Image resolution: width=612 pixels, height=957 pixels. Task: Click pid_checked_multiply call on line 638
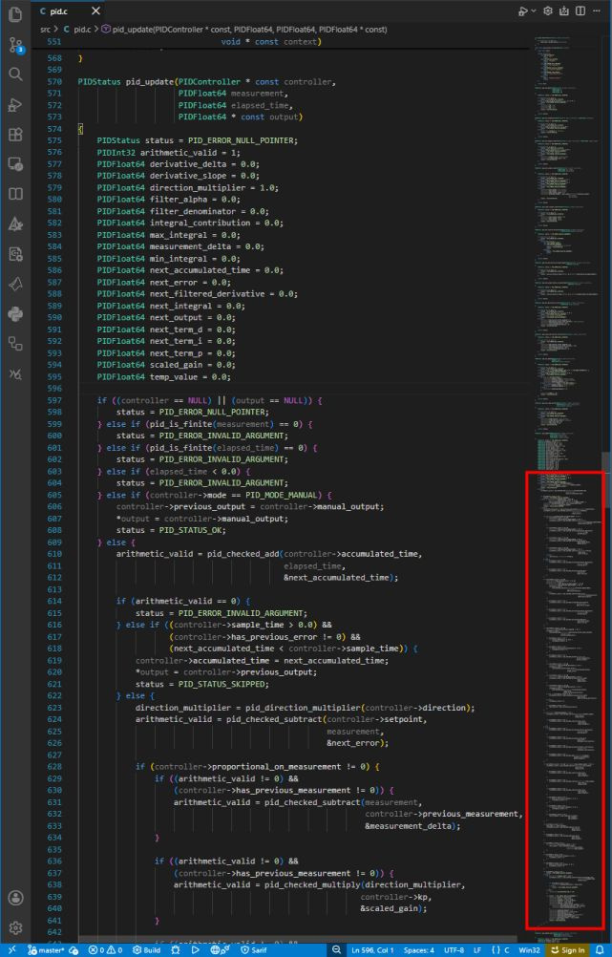312,885
